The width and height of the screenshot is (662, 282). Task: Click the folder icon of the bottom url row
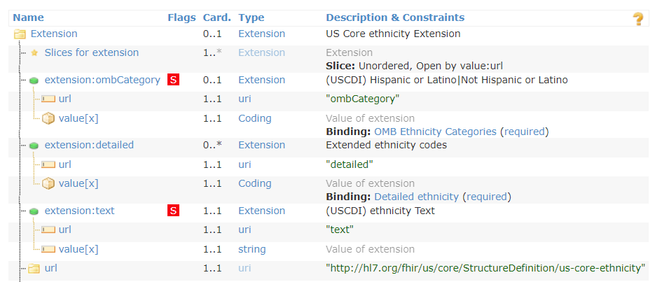[x=34, y=268]
